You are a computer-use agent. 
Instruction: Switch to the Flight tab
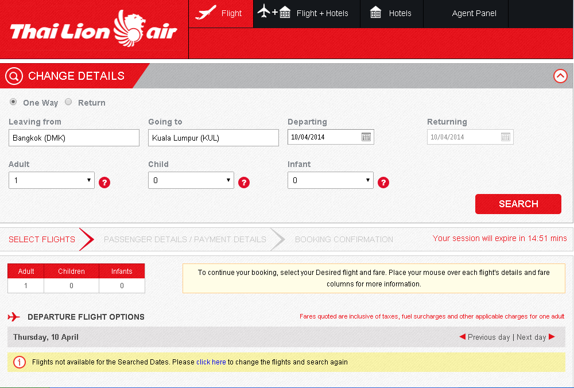tap(221, 14)
